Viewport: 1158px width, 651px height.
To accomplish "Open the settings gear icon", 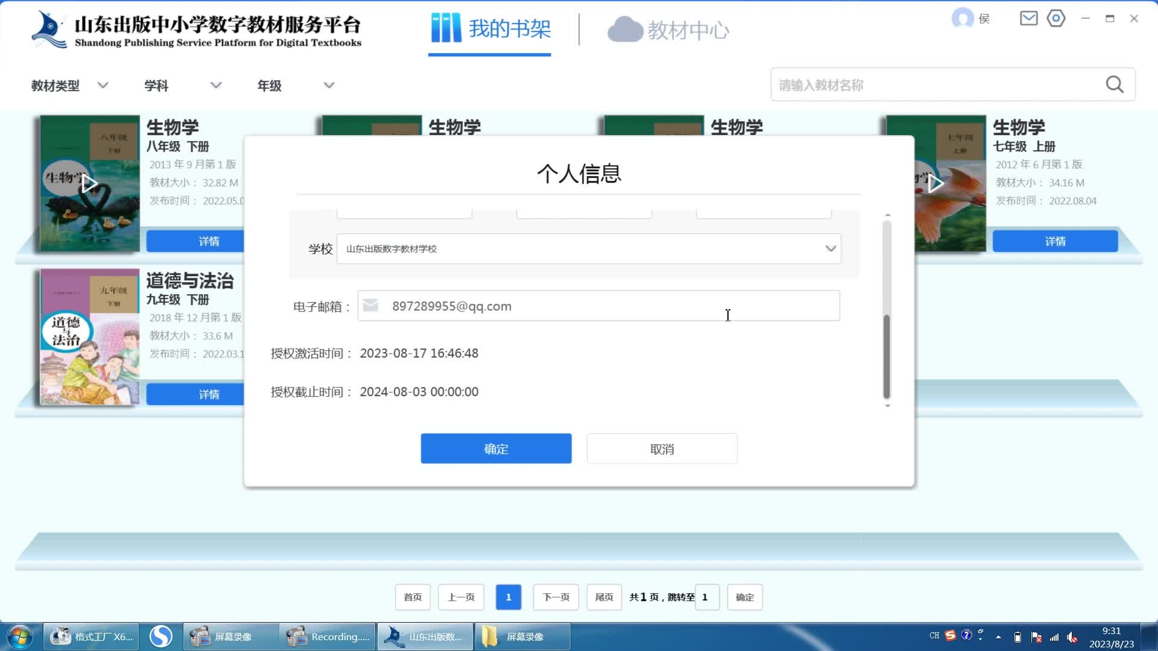I will click(x=1056, y=19).
